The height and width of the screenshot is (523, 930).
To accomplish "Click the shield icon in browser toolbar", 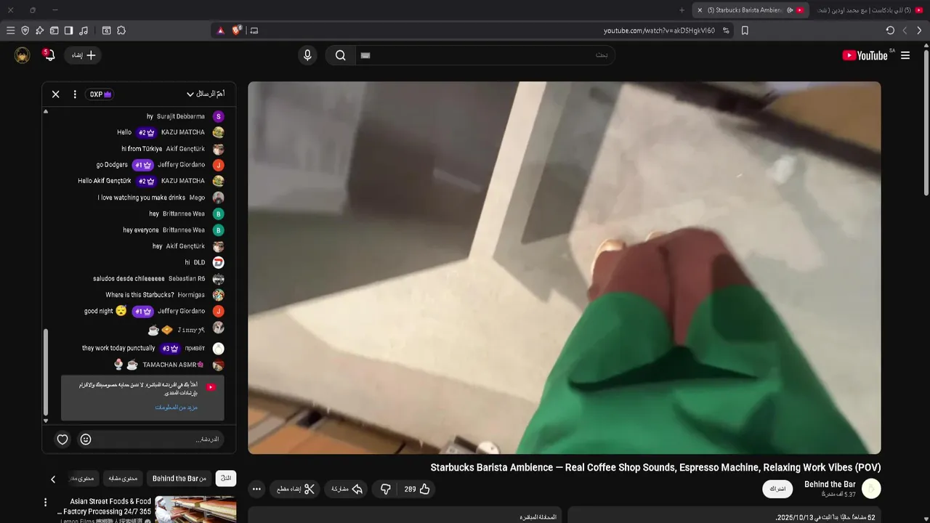I will (25, 31).
